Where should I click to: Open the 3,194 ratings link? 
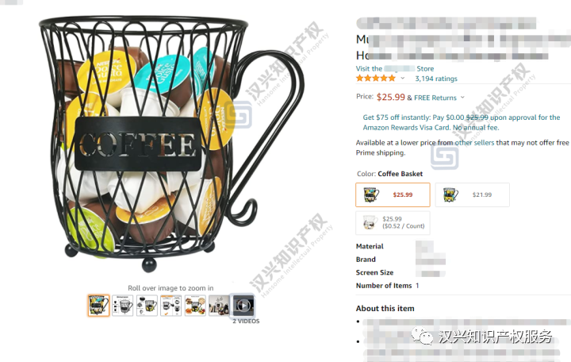[x=436, y=79]
